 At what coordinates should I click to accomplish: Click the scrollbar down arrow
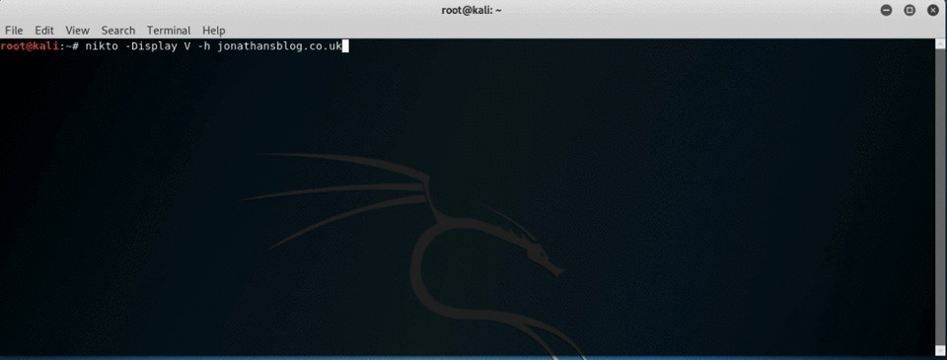[x=940, y=350]
